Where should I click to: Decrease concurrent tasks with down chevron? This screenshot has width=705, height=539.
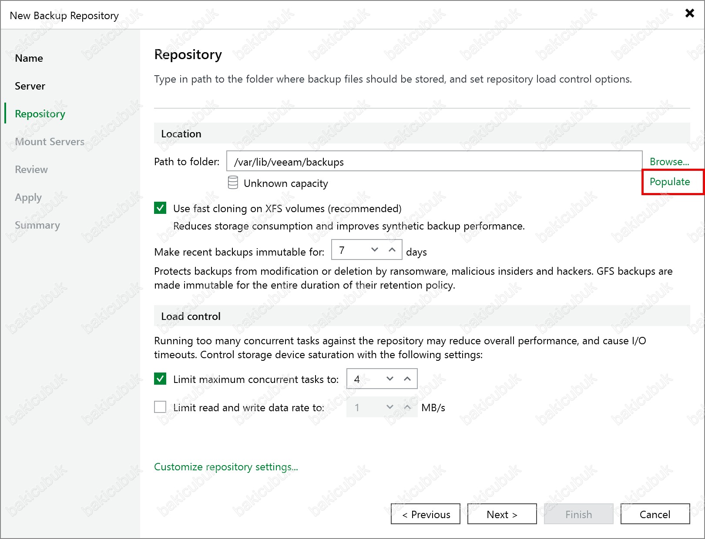pyautogui.click(x=390, y=379)
